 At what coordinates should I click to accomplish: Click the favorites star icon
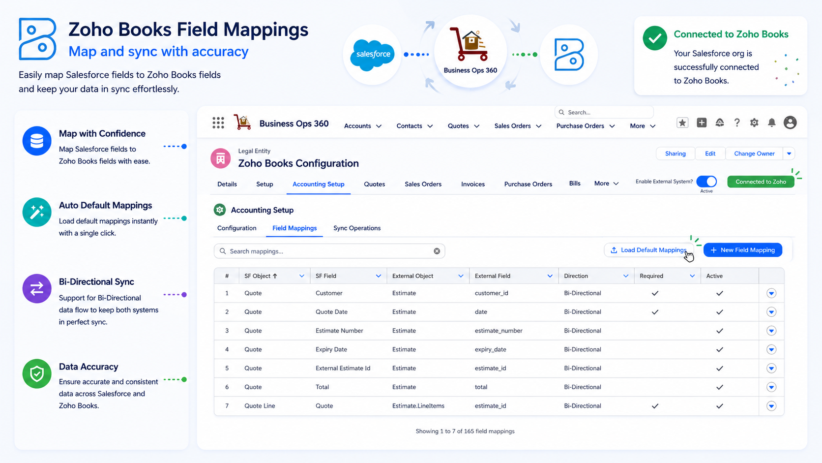pos(682,123)
